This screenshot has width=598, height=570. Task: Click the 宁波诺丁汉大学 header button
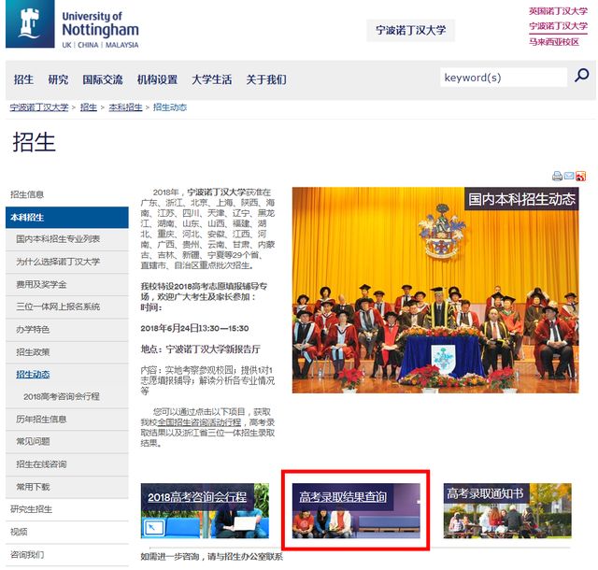[411, 30]
